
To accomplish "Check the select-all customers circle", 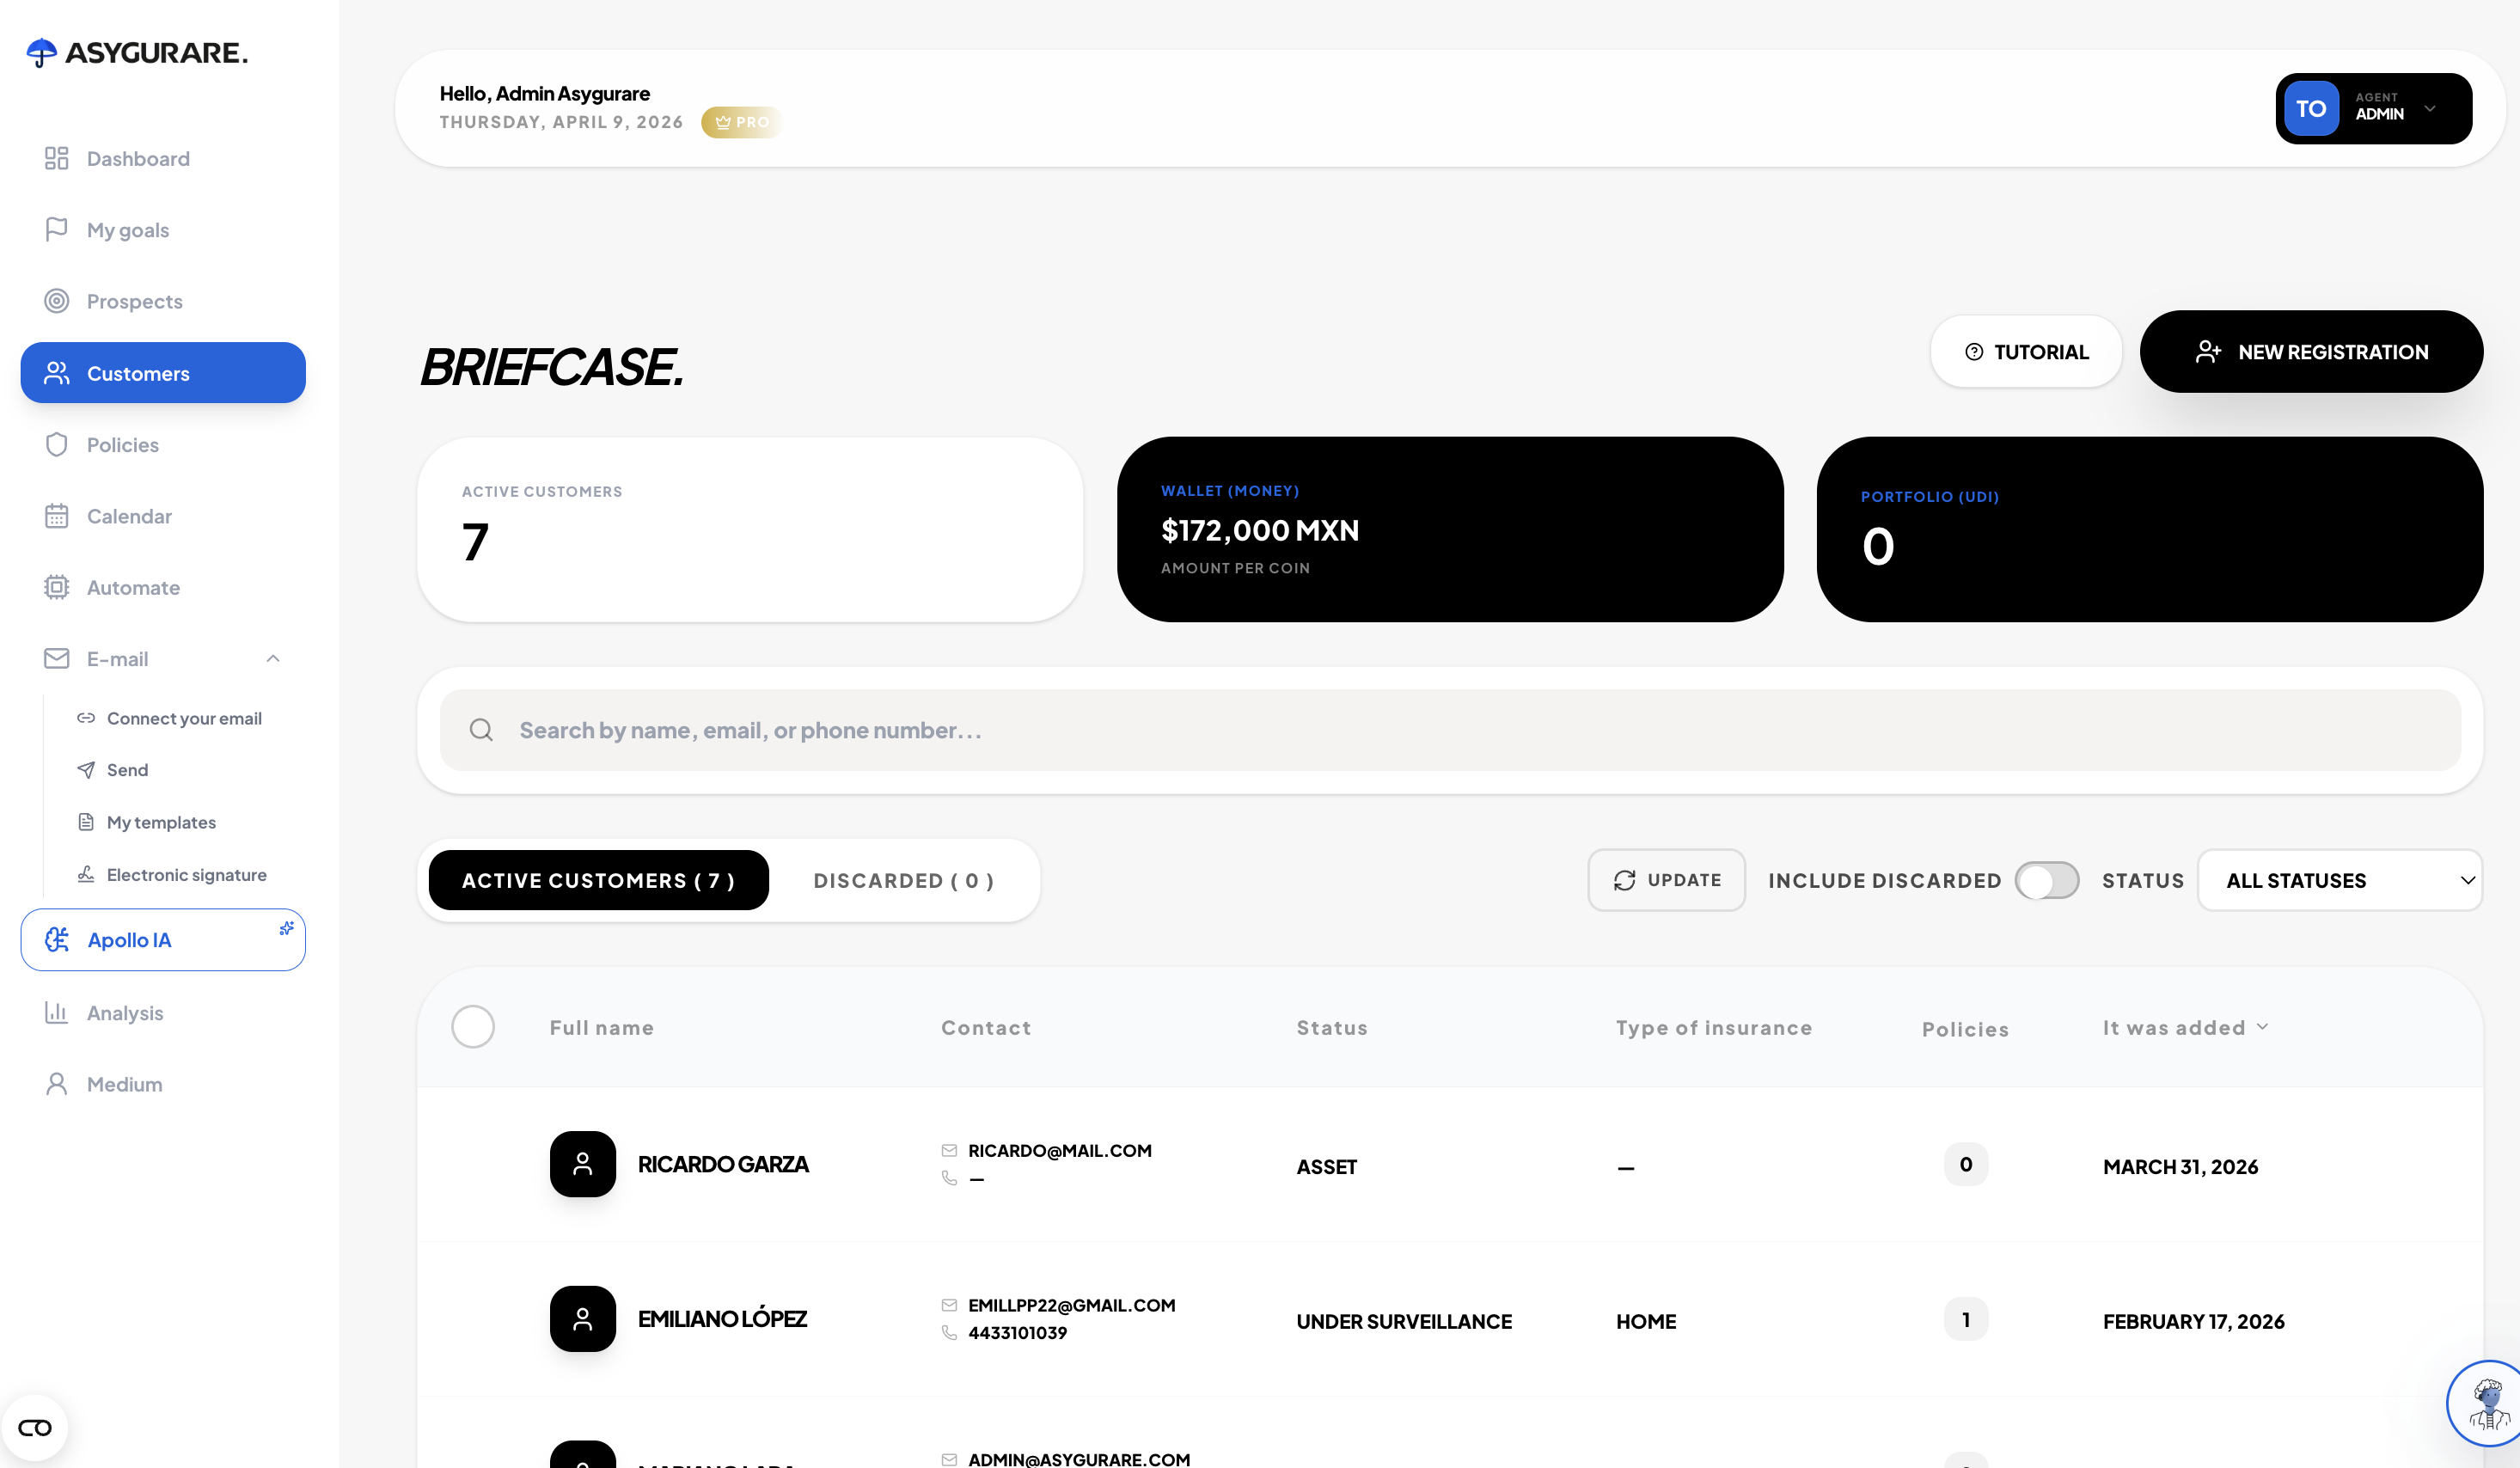I will click(472, 1026).
